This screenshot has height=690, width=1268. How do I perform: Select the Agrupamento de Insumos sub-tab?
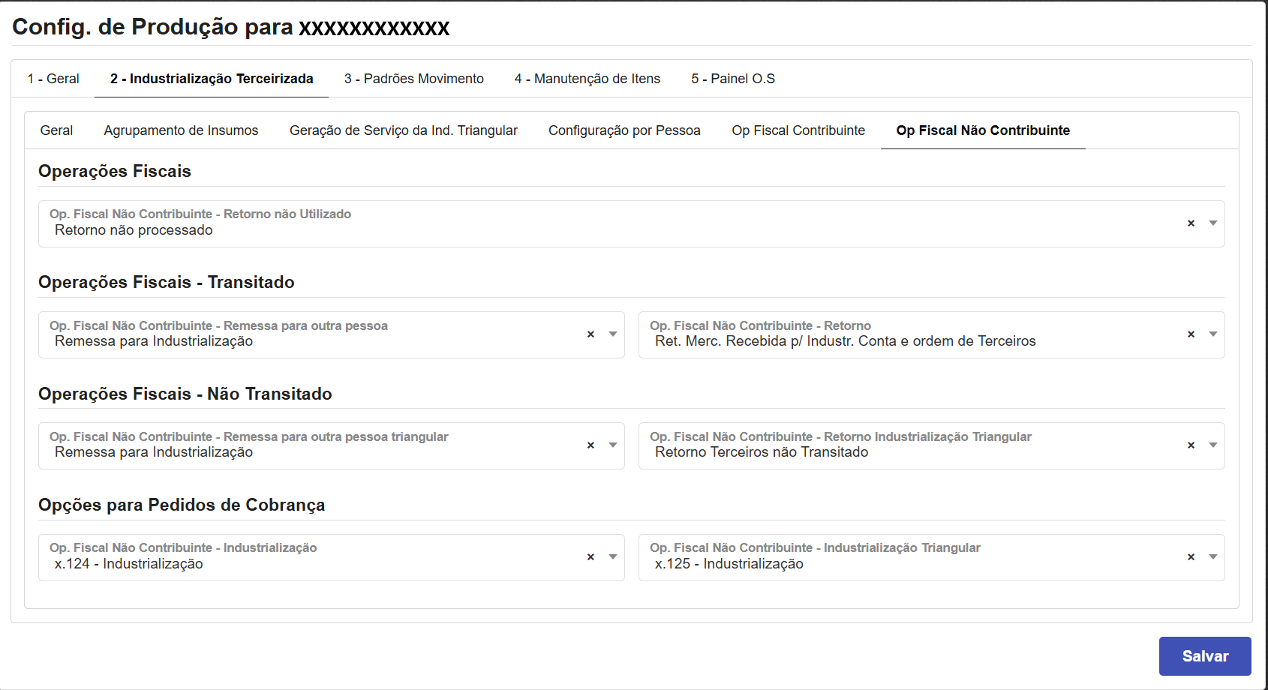pos(181,130)
